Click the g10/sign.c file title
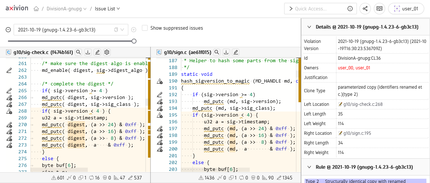 coord(187,53)
